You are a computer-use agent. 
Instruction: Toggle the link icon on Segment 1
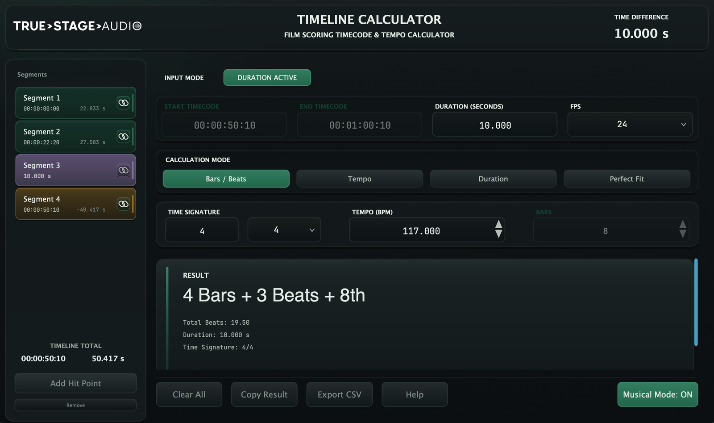point(123,103)
